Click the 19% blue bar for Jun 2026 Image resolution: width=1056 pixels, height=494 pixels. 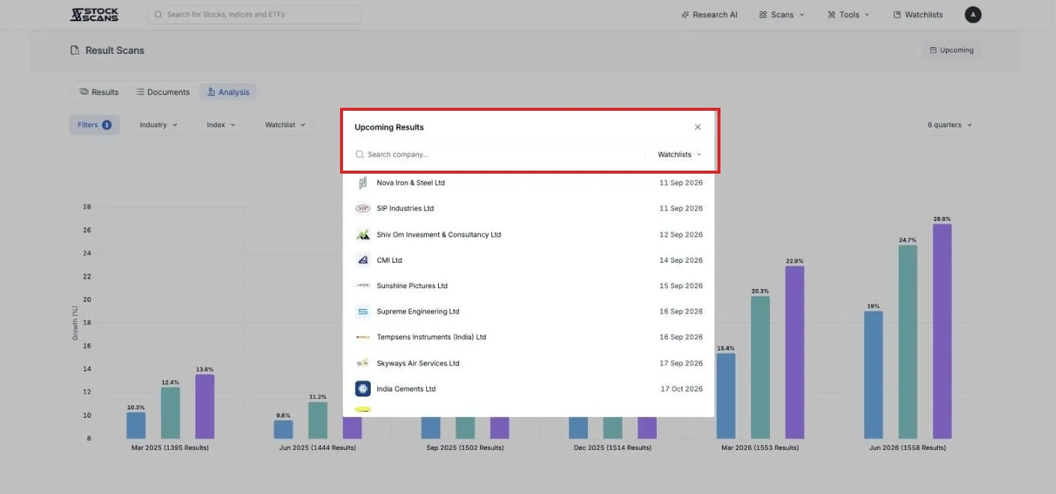coord(873,375)
